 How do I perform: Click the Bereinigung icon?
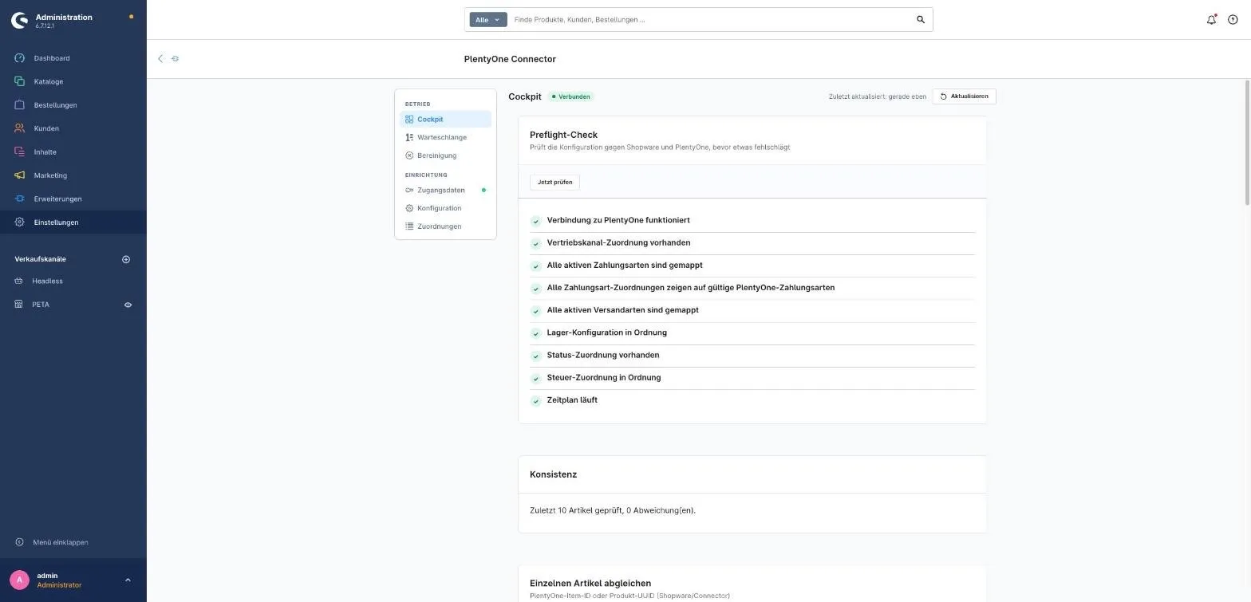point(409,155)
